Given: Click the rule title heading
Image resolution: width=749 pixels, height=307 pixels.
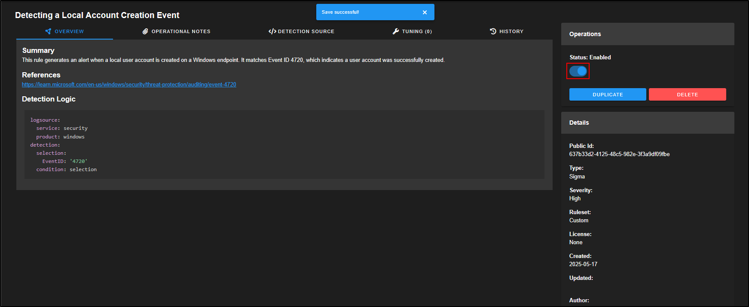Looking at the screenshot, I should pos(97,15).
